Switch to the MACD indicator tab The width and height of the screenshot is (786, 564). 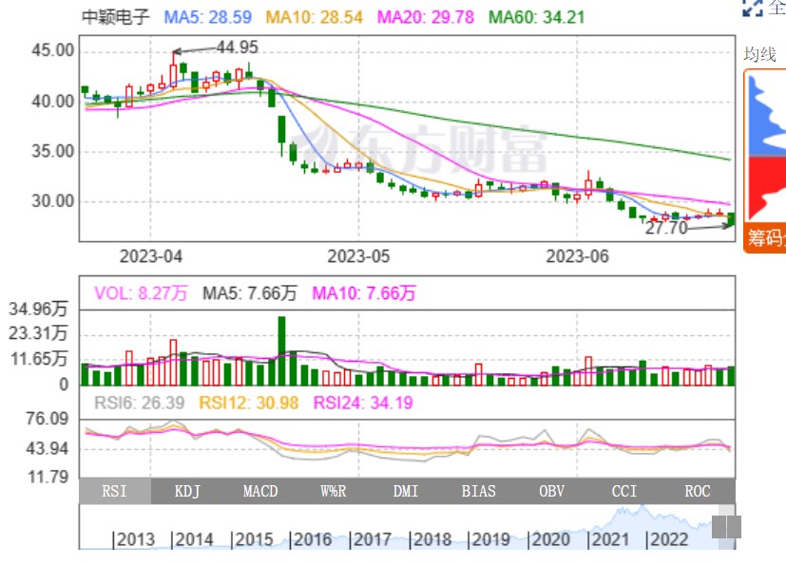(260, 491)
